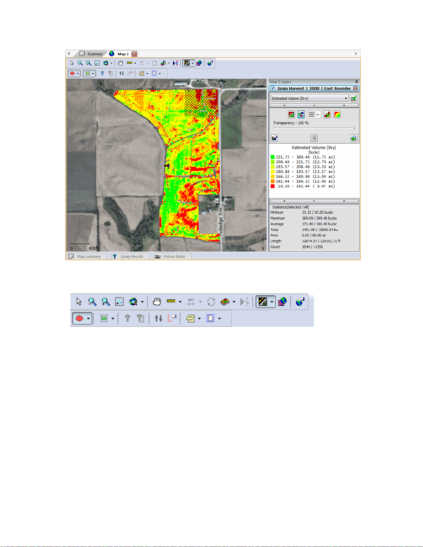Pin the Map 2 Layers panel
The height and width of the screenshot is (547, 423).
356,82
